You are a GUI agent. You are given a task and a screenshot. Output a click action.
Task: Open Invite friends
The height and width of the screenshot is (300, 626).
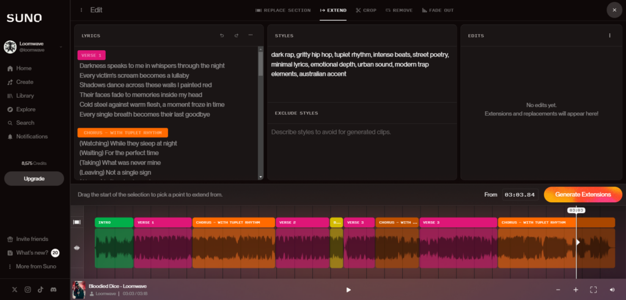point(28,239)
